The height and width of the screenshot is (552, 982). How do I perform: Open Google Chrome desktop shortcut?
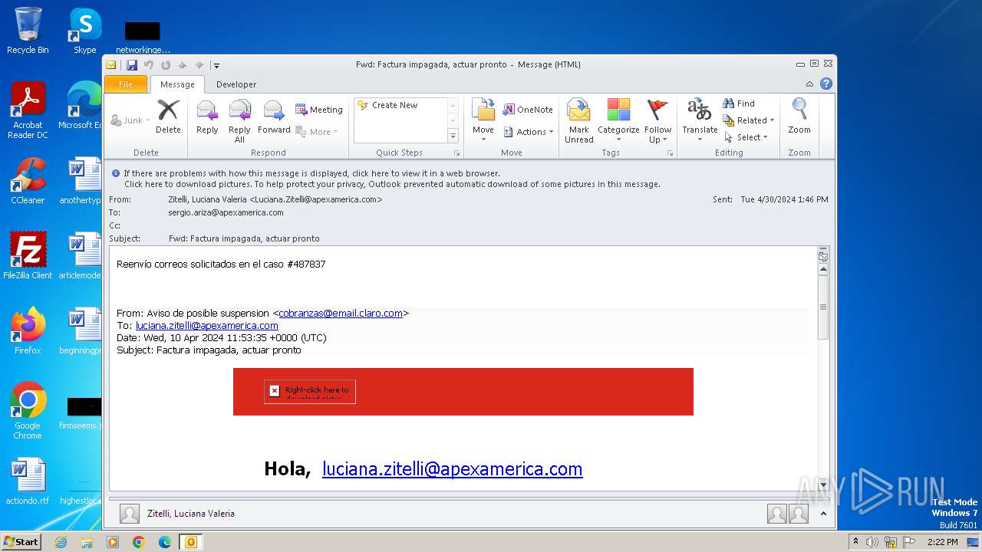point(28,410)
